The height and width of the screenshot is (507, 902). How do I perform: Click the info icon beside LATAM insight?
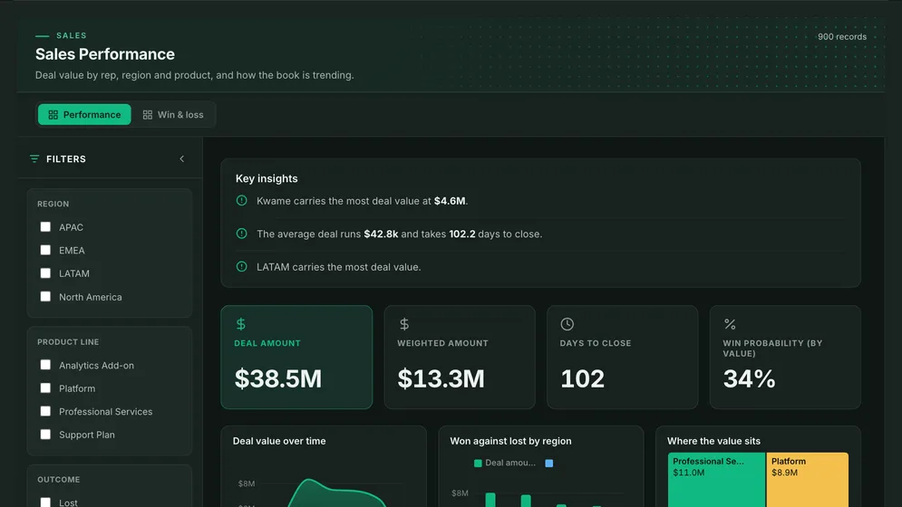(x=242, y=267)
